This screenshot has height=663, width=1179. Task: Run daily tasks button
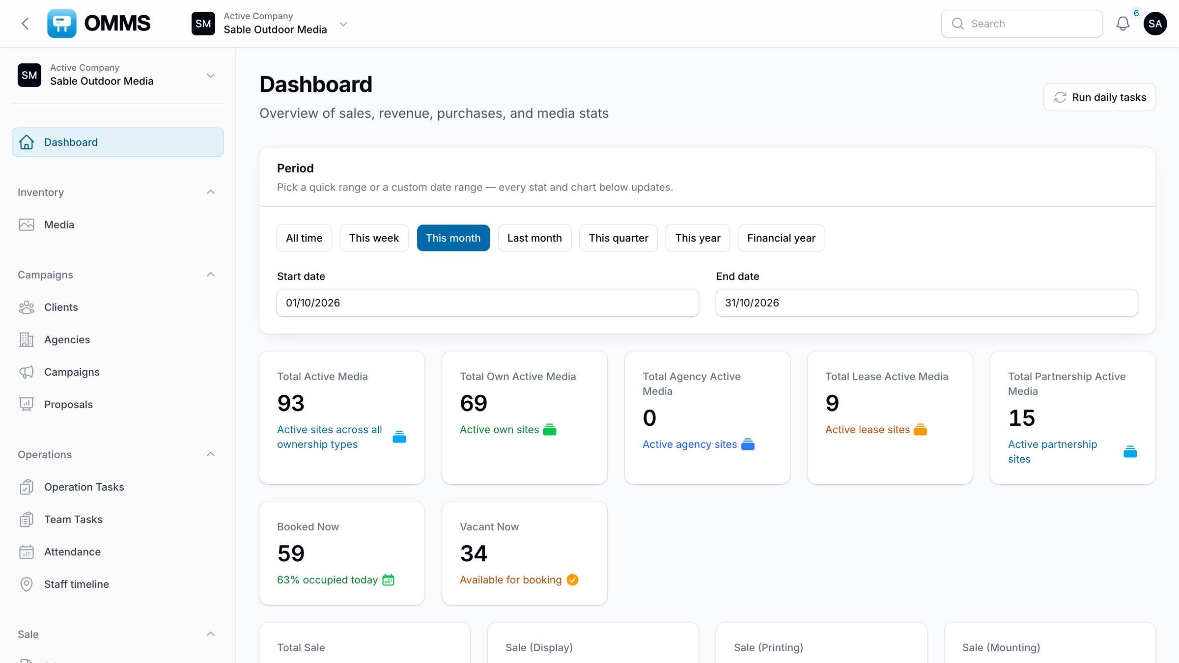(1099, 97)
